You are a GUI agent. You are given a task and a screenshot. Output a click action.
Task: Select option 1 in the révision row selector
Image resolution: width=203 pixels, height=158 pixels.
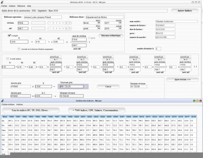[x=50, y=23]
